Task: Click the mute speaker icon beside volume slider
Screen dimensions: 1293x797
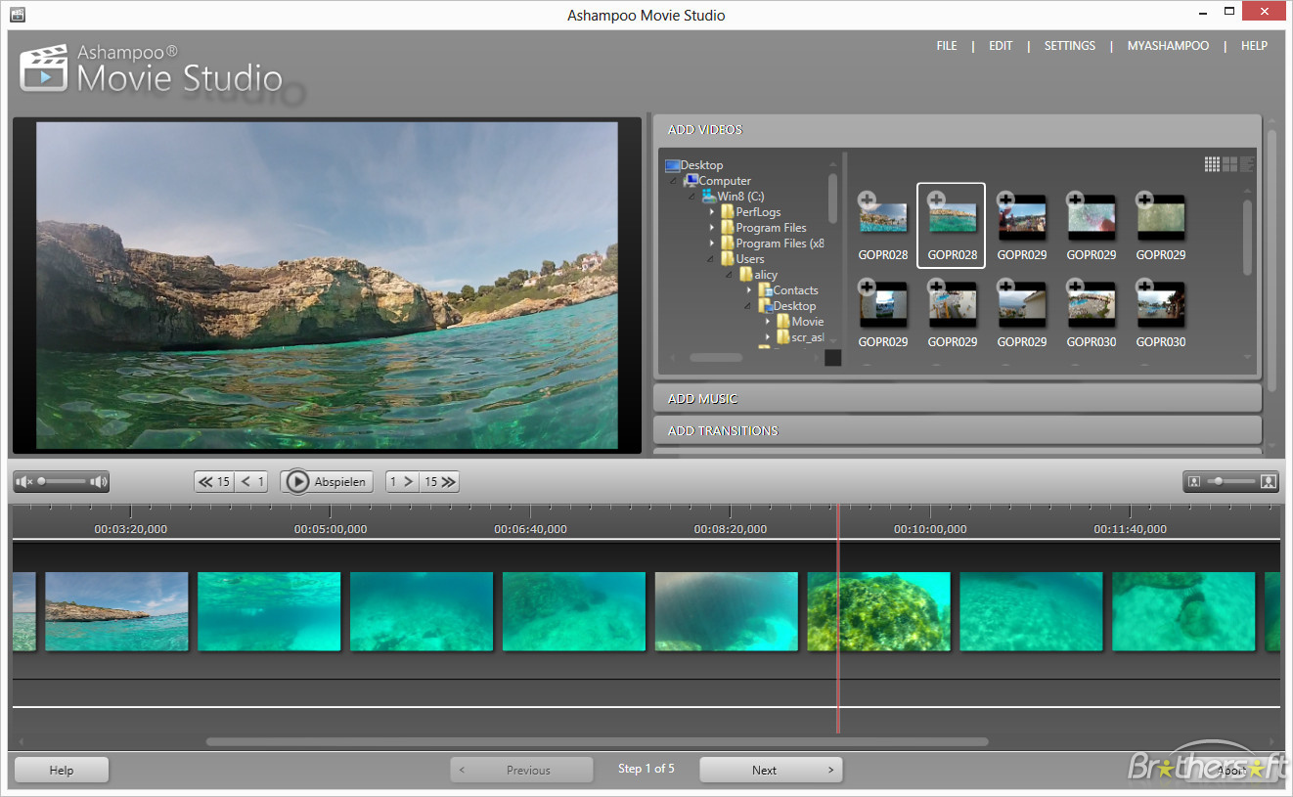Action: 25,481
